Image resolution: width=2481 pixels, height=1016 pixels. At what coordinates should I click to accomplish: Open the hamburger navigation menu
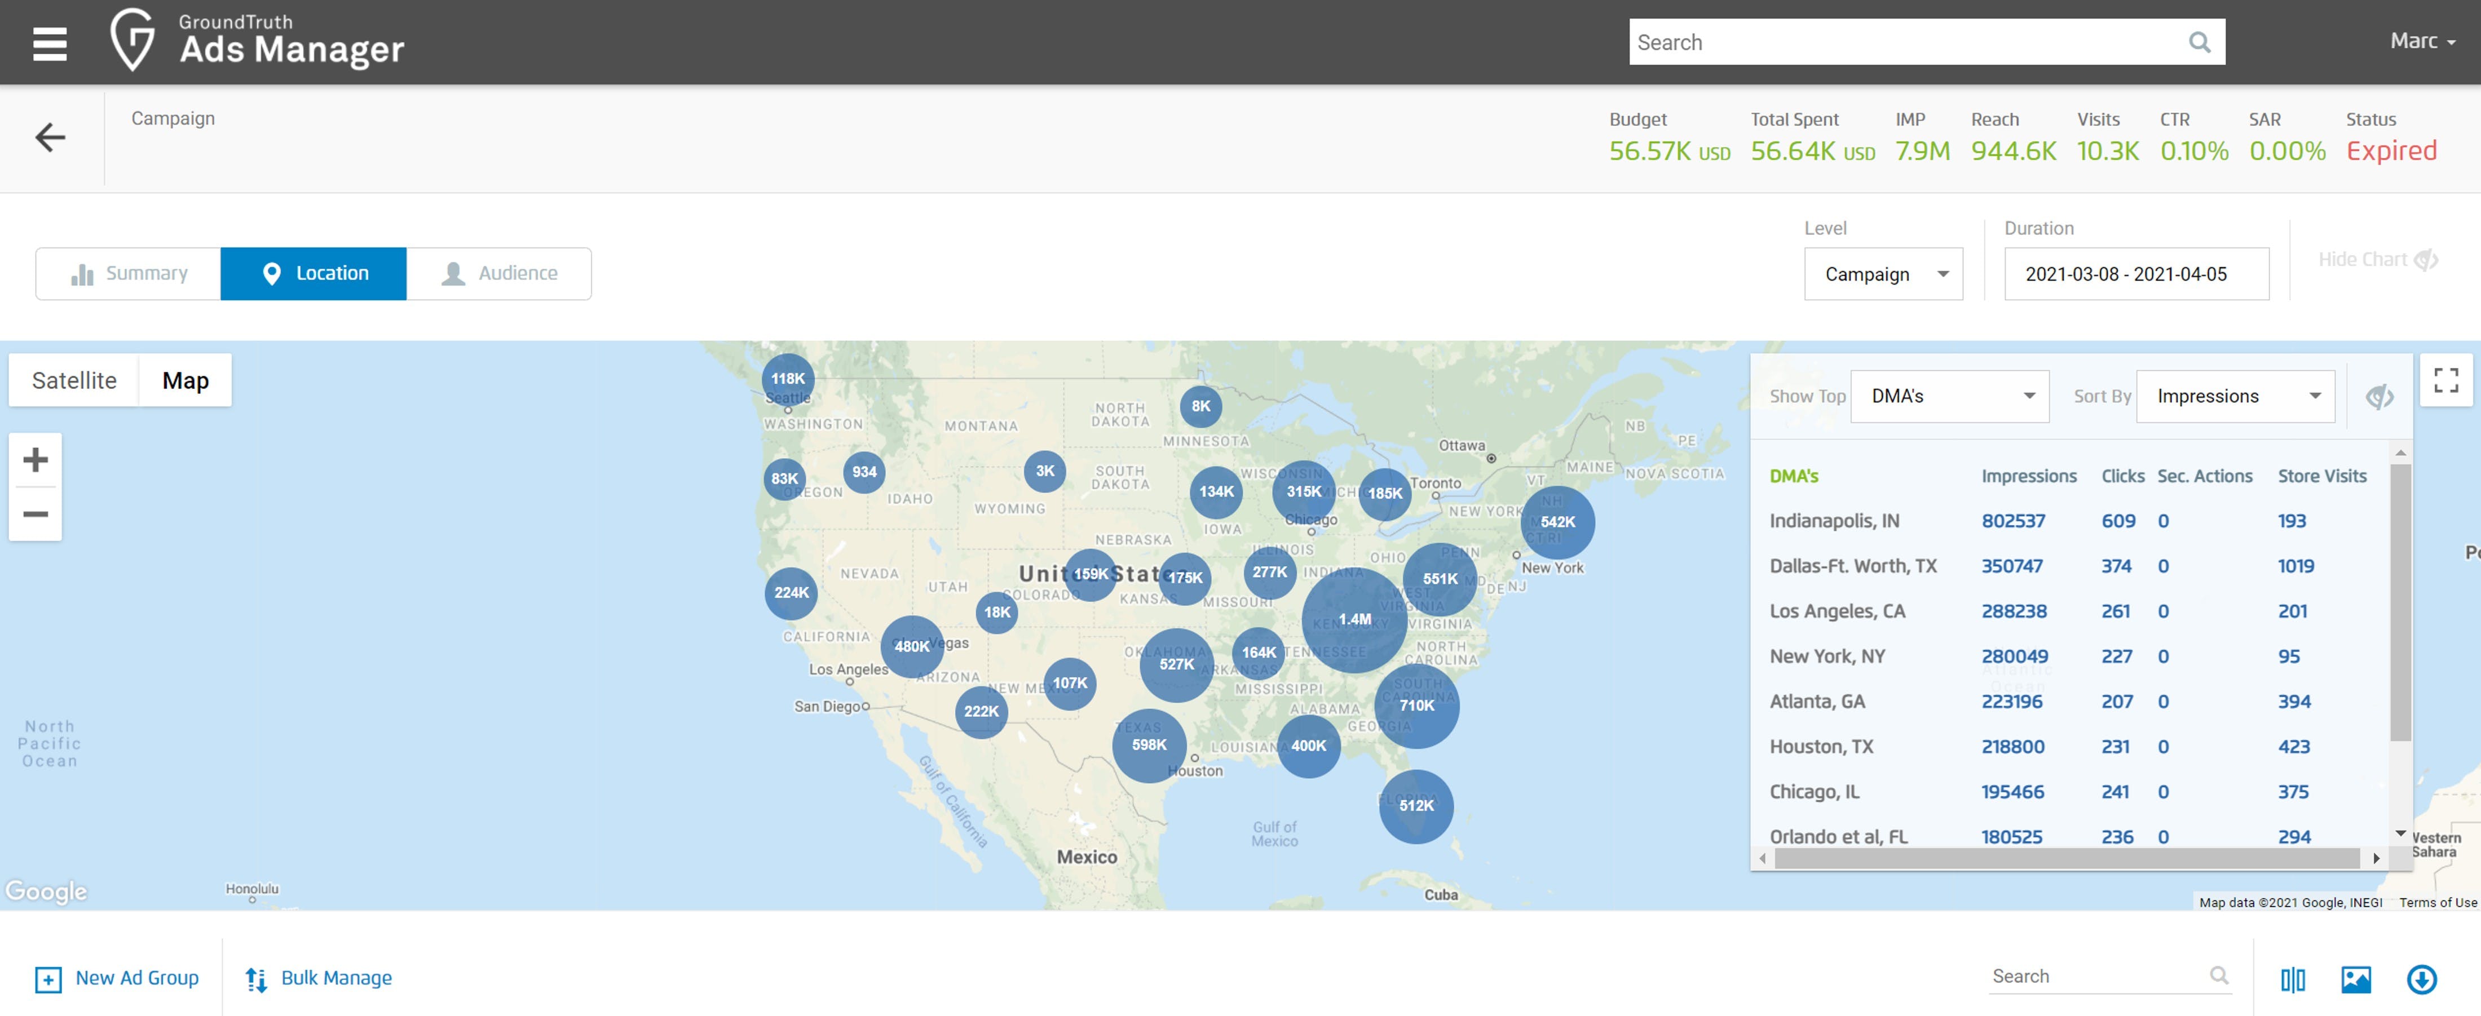49,43
